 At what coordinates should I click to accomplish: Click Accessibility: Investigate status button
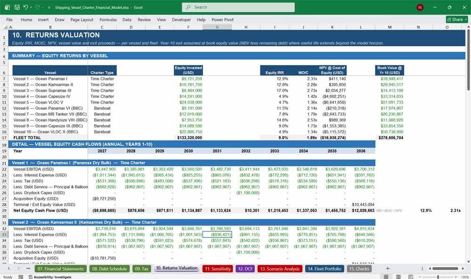point(50,277)
